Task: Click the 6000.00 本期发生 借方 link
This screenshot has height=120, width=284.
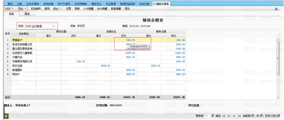Action: click(105, 66)
